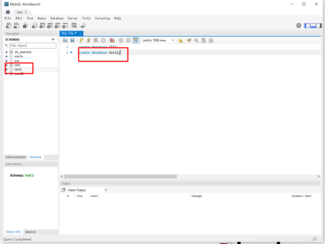Open the File menu
Viewport: 325px width, 244px height.
pyautogui.click(x=8, y=18)
